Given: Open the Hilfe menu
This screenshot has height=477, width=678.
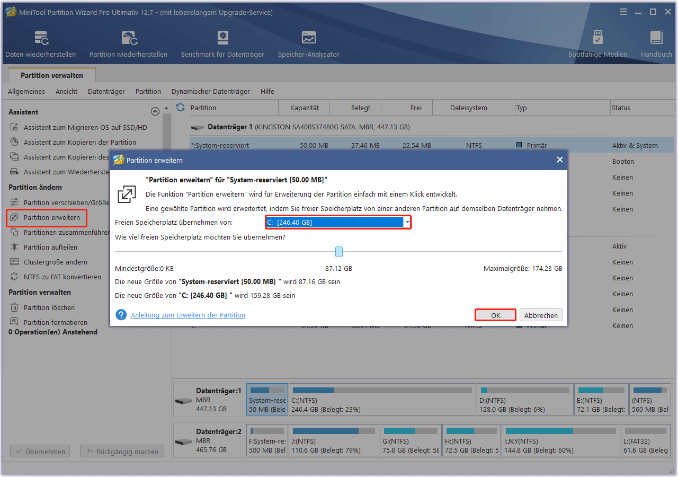Looking at the screenshot, I should click(x=267, y=91).
